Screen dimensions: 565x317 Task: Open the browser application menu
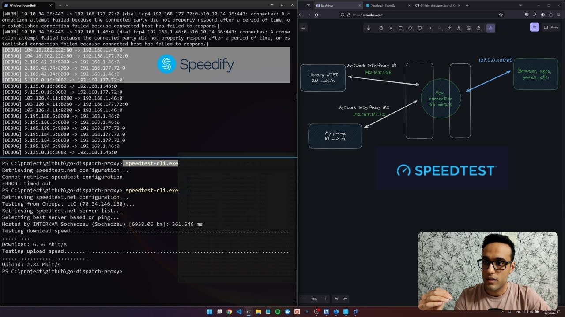click(559, 15)
